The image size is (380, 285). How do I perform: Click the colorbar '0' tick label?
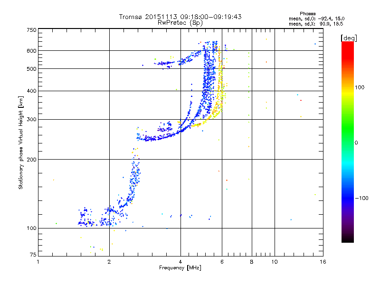click(356, 143)
